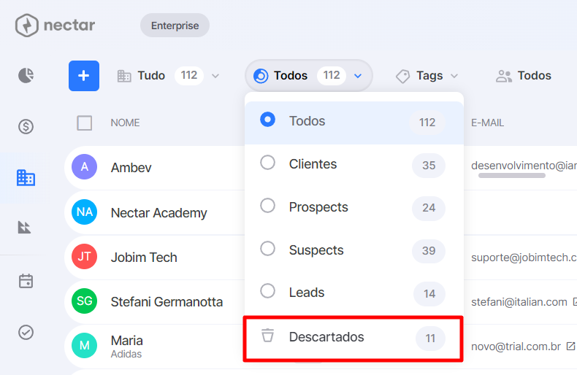The width and height of the screenshot is (577, 375).
Task: Expand the Tudo filter chevron
Action: pos(215,76)
